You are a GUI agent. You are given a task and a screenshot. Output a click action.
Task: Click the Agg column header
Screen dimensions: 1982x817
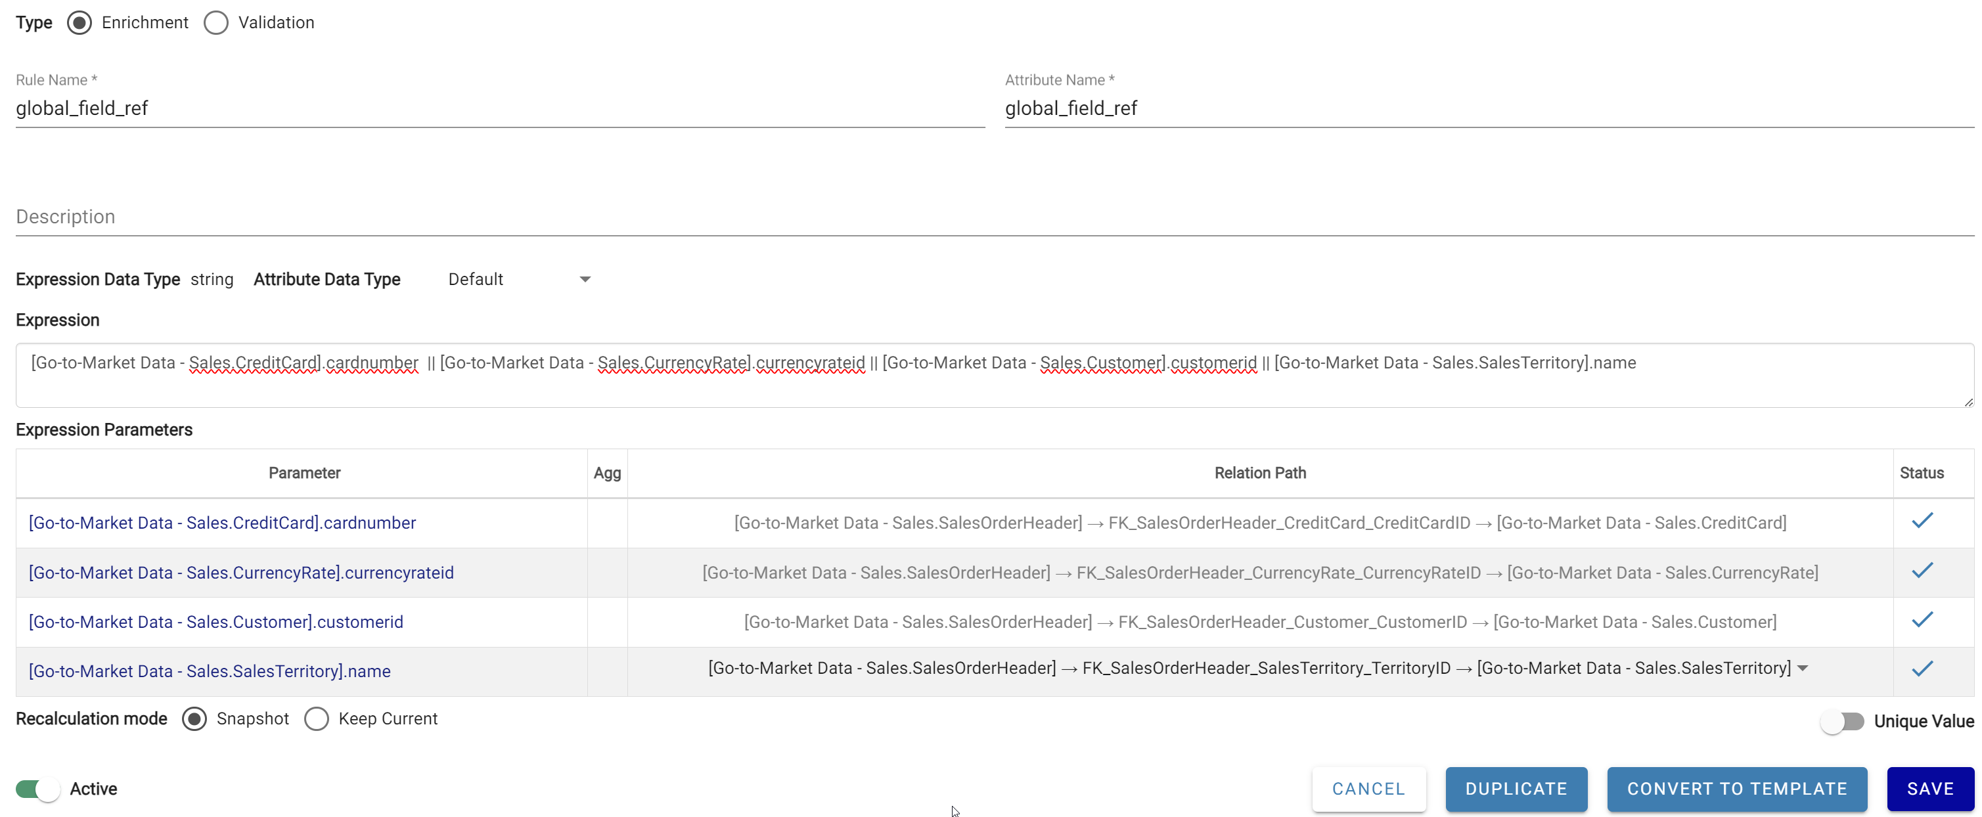click(607, 473)
